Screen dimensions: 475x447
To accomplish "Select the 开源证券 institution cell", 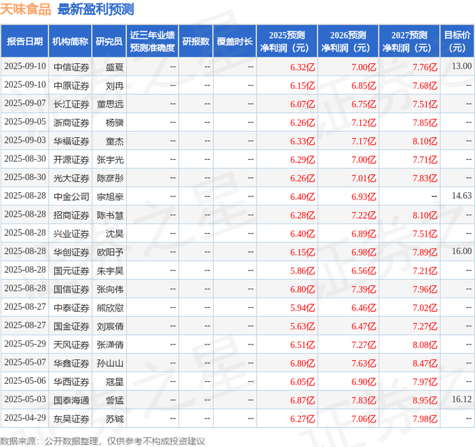I will click(71, 160).
